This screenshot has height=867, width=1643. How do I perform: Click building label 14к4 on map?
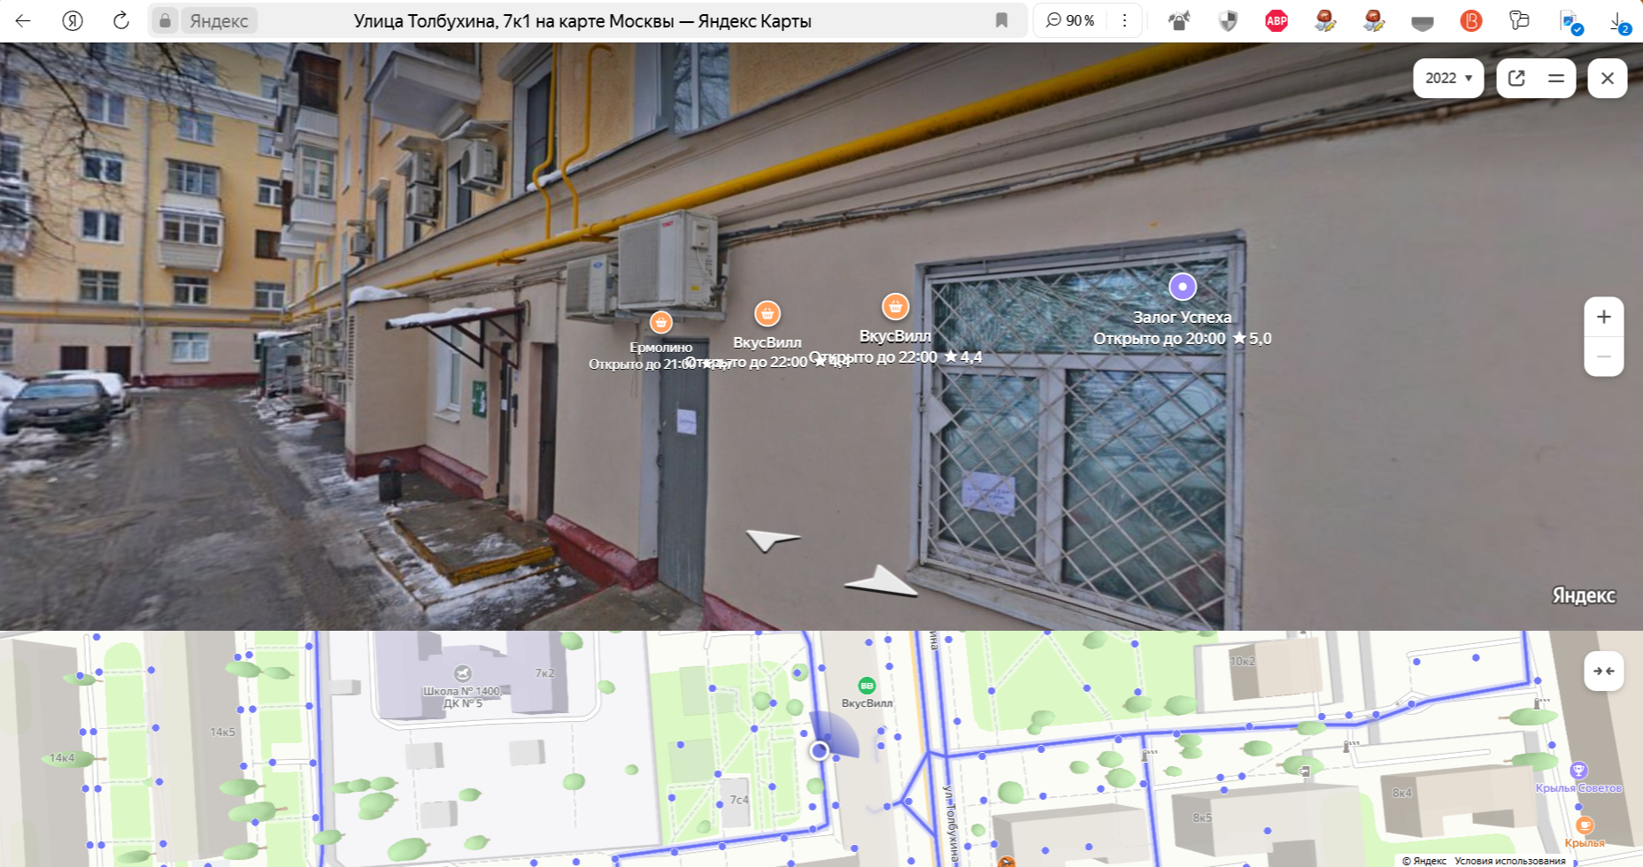(x=62, y=757)
